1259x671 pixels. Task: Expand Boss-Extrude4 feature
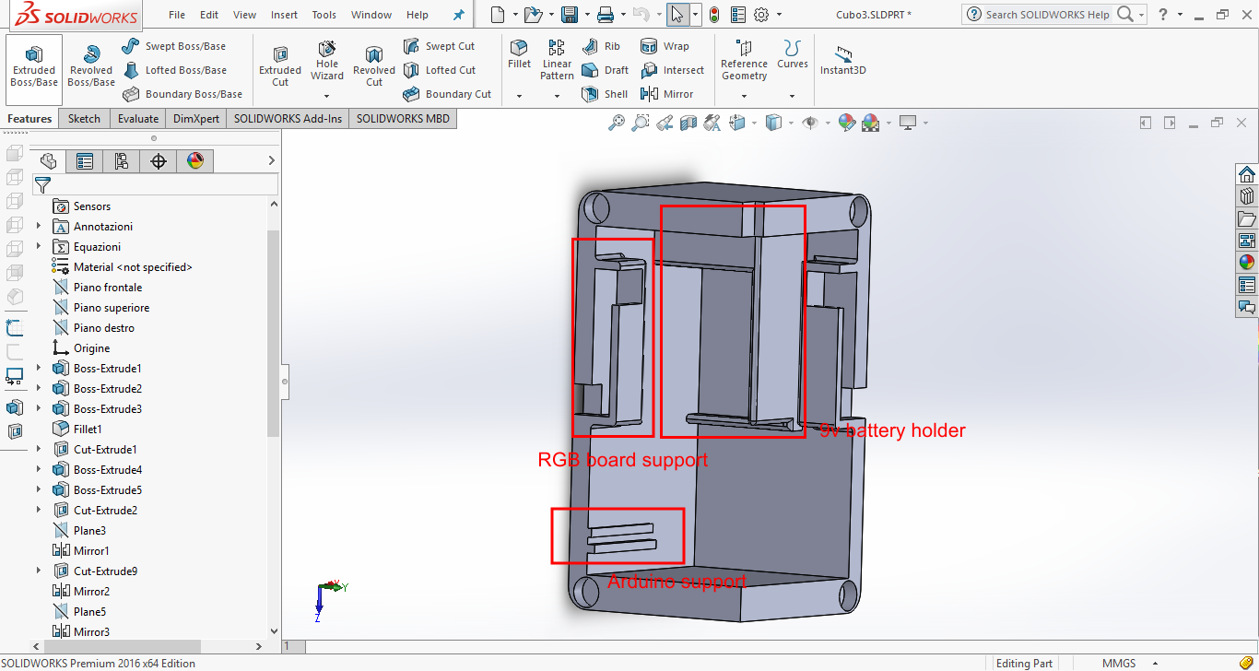(39, 469)
